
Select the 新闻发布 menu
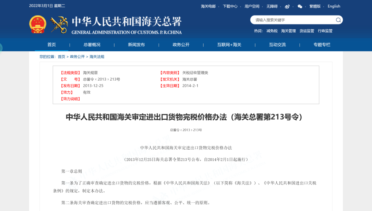[x=136, y=44]
